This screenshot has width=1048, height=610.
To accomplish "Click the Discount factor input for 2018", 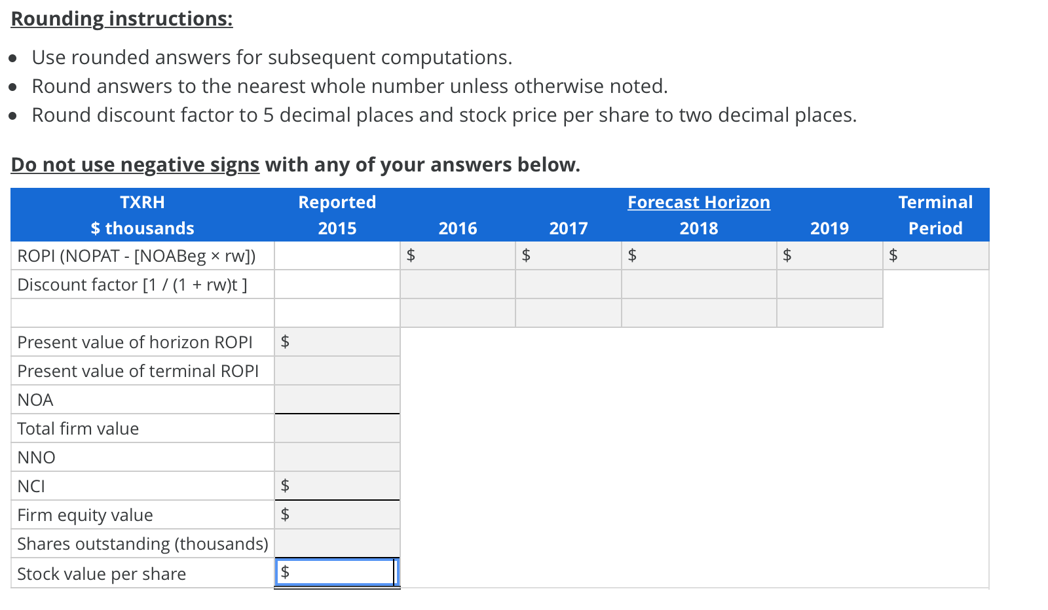I will [x=699, y=285].
